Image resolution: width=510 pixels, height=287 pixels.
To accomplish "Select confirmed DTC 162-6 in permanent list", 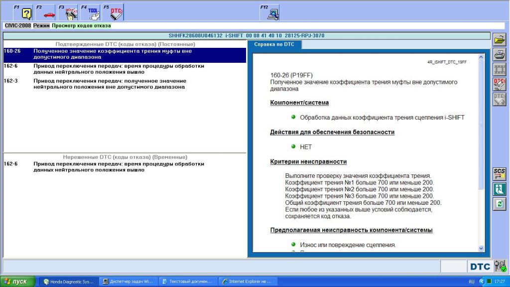I will click(x=125, y=69).
